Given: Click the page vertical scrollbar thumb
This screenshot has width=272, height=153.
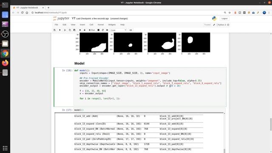Looking at the screenshot, I should click(x=271, y=125).
